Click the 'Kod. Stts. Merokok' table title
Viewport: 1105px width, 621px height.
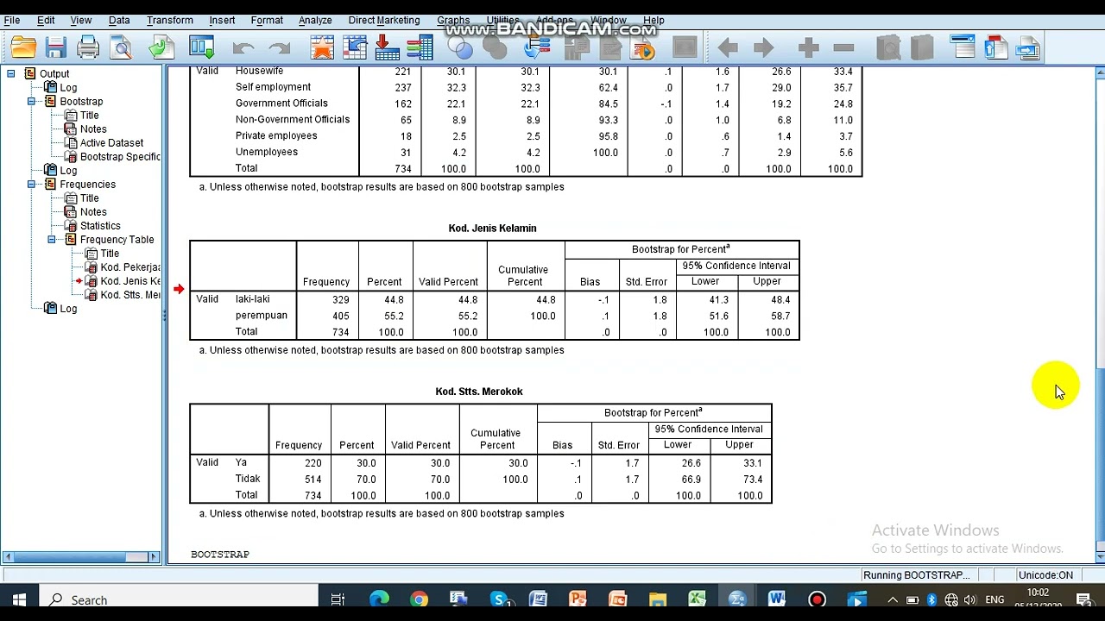point(479,392)
